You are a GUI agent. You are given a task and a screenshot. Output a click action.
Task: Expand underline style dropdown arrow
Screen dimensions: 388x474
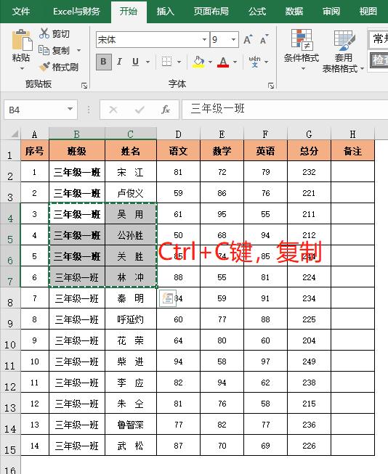coord(147,62)
